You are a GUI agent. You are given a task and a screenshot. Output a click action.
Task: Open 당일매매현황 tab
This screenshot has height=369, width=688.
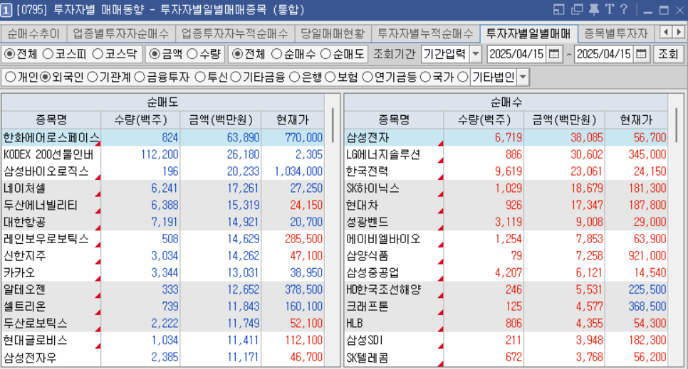pyautogui.click(x=333, y=33)
